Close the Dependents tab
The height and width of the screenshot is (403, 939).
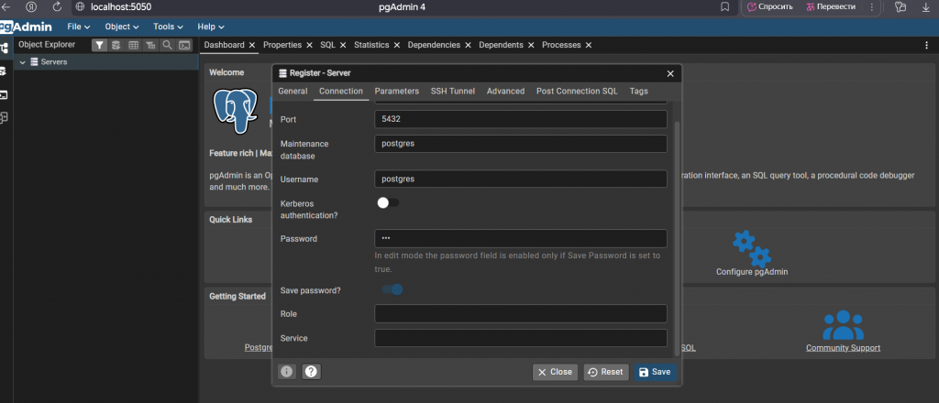[531, 45]
